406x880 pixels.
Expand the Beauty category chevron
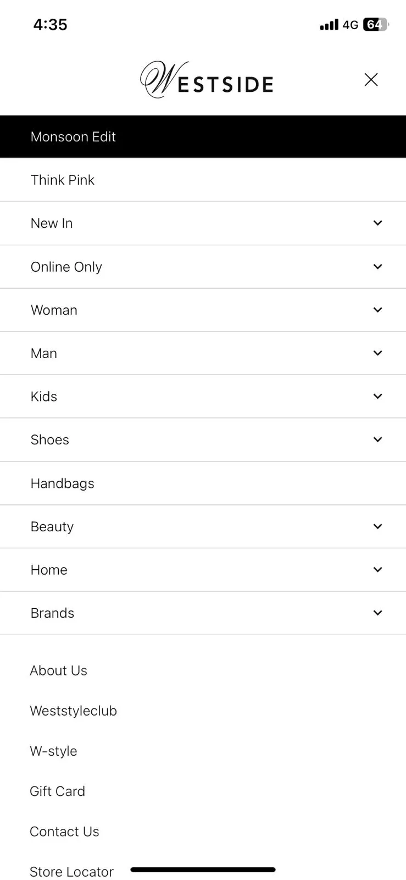coord(377,526)
